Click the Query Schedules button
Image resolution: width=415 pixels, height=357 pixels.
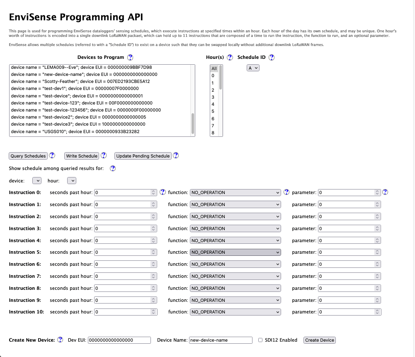pos(28,156)
